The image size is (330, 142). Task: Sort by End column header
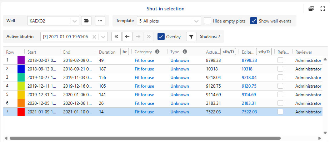click(67, 52)
